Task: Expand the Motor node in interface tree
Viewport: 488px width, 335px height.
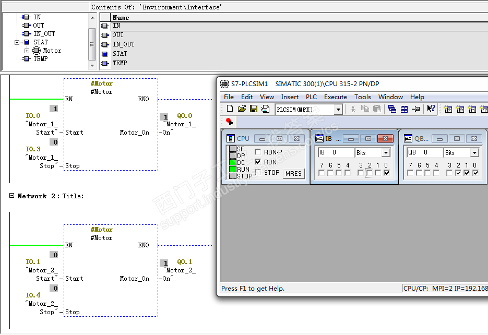Action: point(27,51)
